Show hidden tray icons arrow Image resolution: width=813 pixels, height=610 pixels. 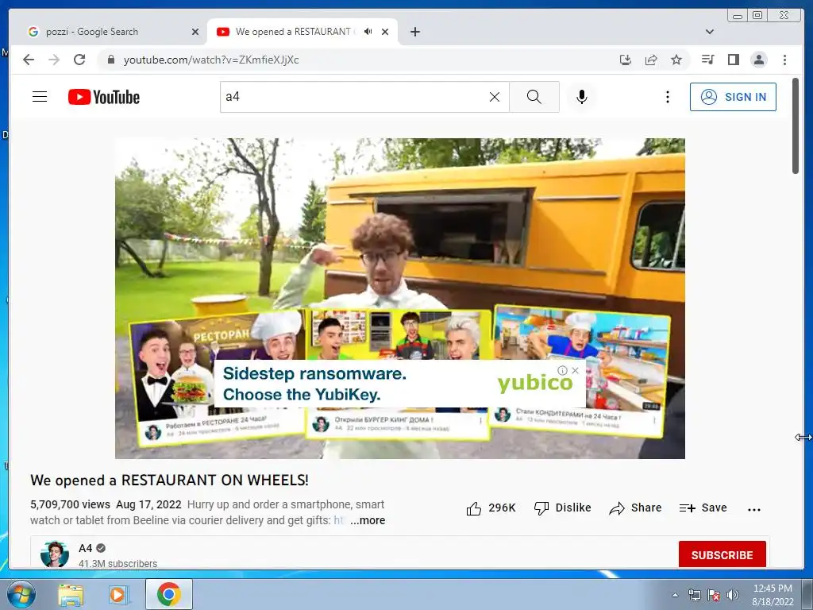[675, 595]
